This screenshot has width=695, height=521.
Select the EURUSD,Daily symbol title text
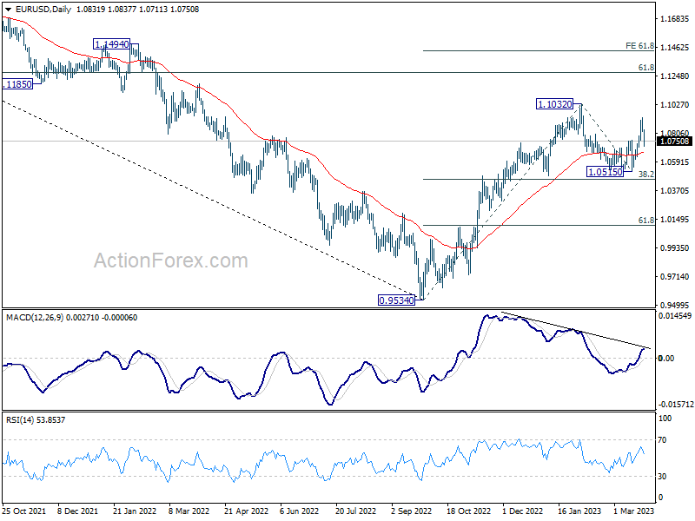[43, 10]
